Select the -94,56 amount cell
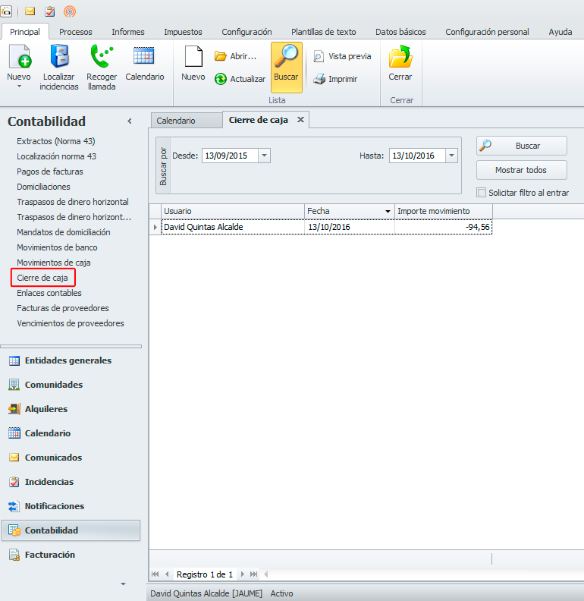584x601 pixels. click(444, 227)
